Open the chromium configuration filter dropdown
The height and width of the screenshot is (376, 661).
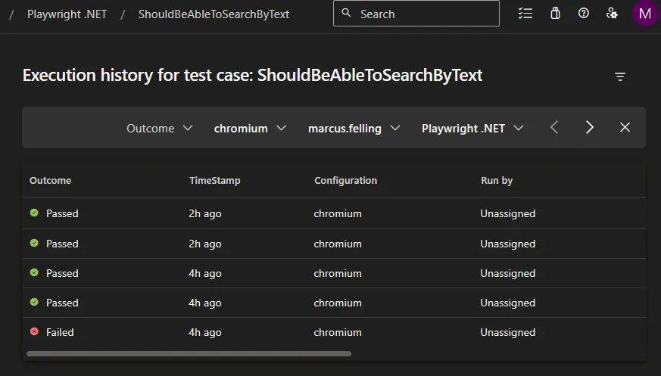250,129
